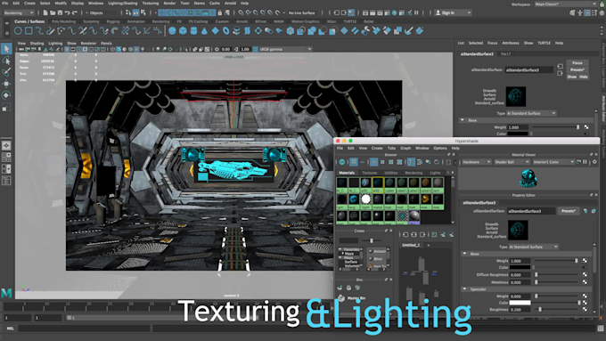Screen dimensions: 606x341
Task: Create a polygon sphere from the shelf
Action: pyautogui.click(x=172, y=31)
